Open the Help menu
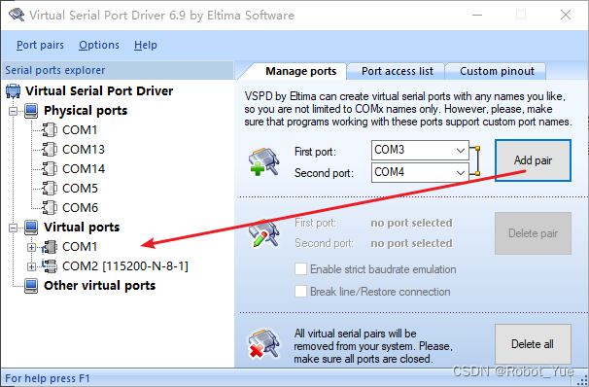 point(146,45)
